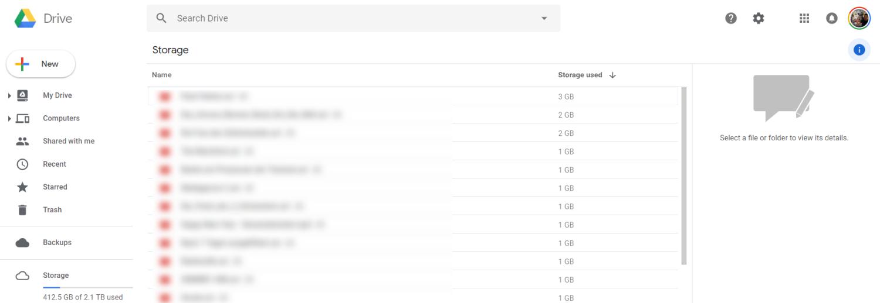The height and width of the screenshot is (303, 880).
Task: Open the Recent section
Action: [54, 164]
